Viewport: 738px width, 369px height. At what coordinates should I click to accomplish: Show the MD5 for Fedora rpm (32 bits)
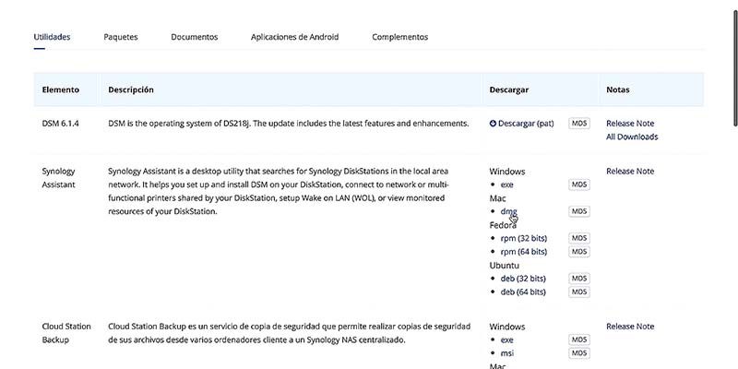point(579,238)
